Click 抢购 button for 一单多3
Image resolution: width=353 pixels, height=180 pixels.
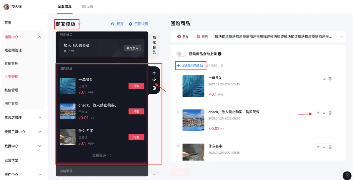[x=136, y=86]
